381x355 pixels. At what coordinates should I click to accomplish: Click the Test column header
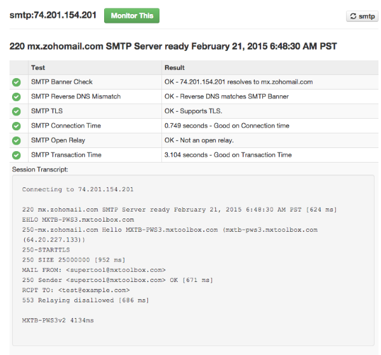pyautogui.click(x=38, y=67)
